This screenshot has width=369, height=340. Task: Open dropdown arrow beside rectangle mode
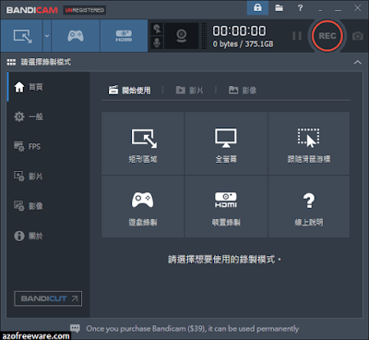(47, 36)
